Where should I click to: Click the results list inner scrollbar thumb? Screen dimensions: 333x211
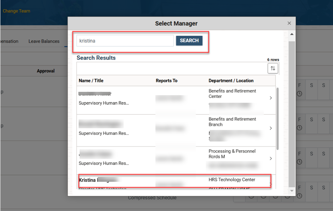coord(277,119)
